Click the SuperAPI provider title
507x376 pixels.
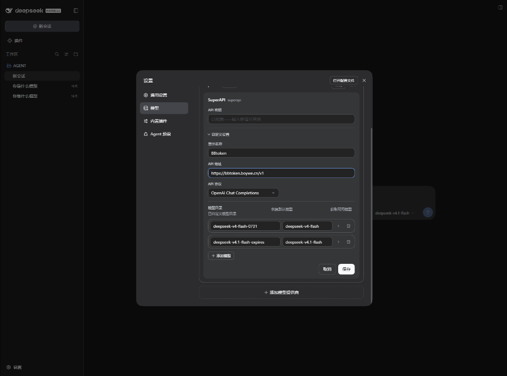point(217,100)
